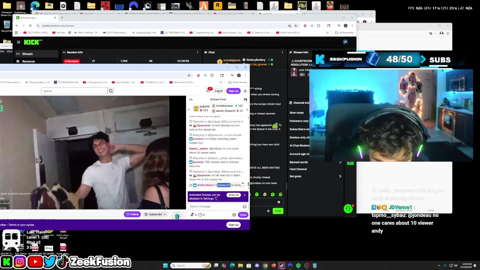Click Show me on Animated Emotes banner

233,195
